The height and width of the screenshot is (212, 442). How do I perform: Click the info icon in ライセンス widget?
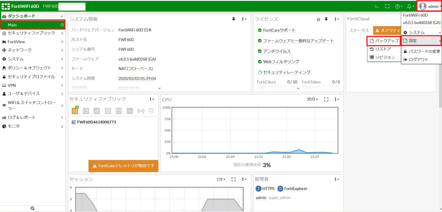click(318, 19)
